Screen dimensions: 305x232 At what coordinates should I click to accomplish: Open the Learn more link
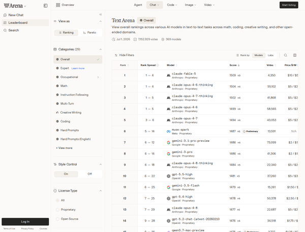click(x=78, y=68)
